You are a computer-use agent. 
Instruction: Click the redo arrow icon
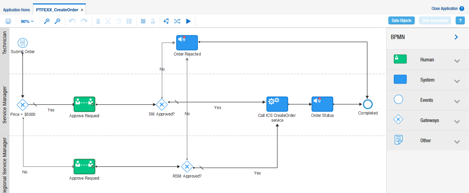point(84,21)
